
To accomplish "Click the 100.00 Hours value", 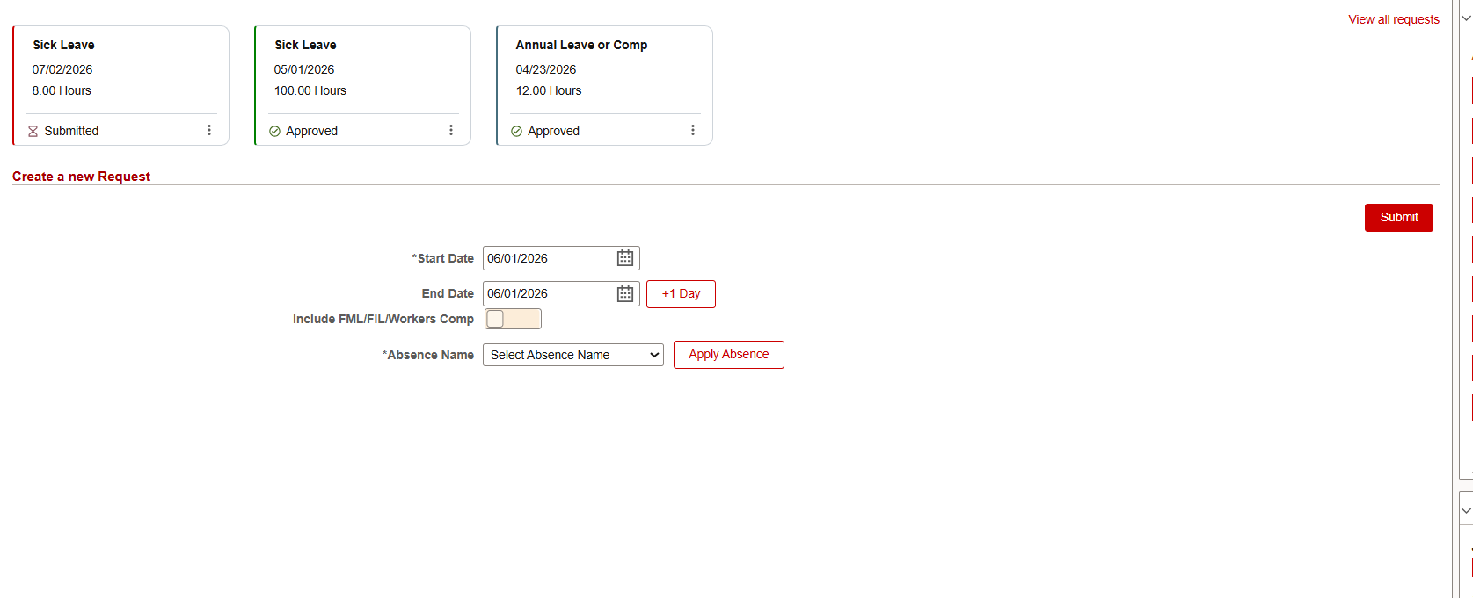I will (310, 90).
